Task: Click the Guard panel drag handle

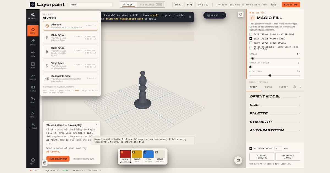Action: 224,15
